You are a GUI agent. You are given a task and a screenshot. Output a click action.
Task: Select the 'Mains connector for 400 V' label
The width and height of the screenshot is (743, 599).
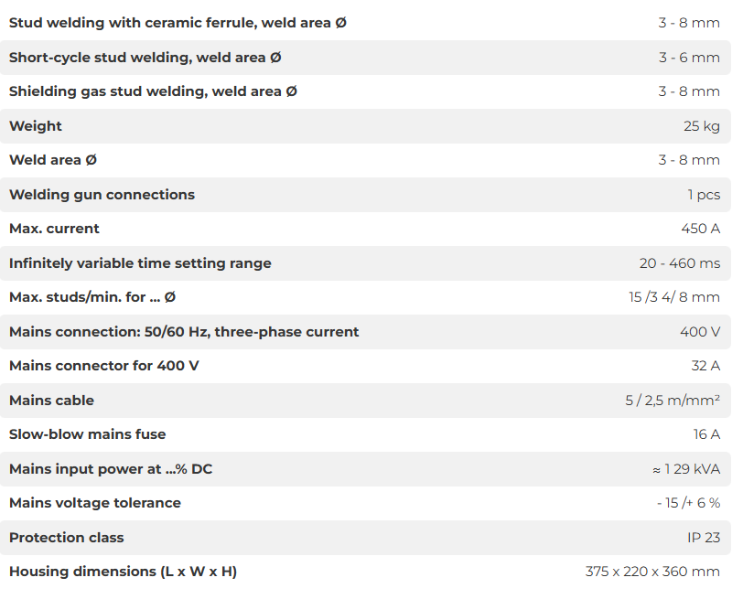tap(104, 366)
